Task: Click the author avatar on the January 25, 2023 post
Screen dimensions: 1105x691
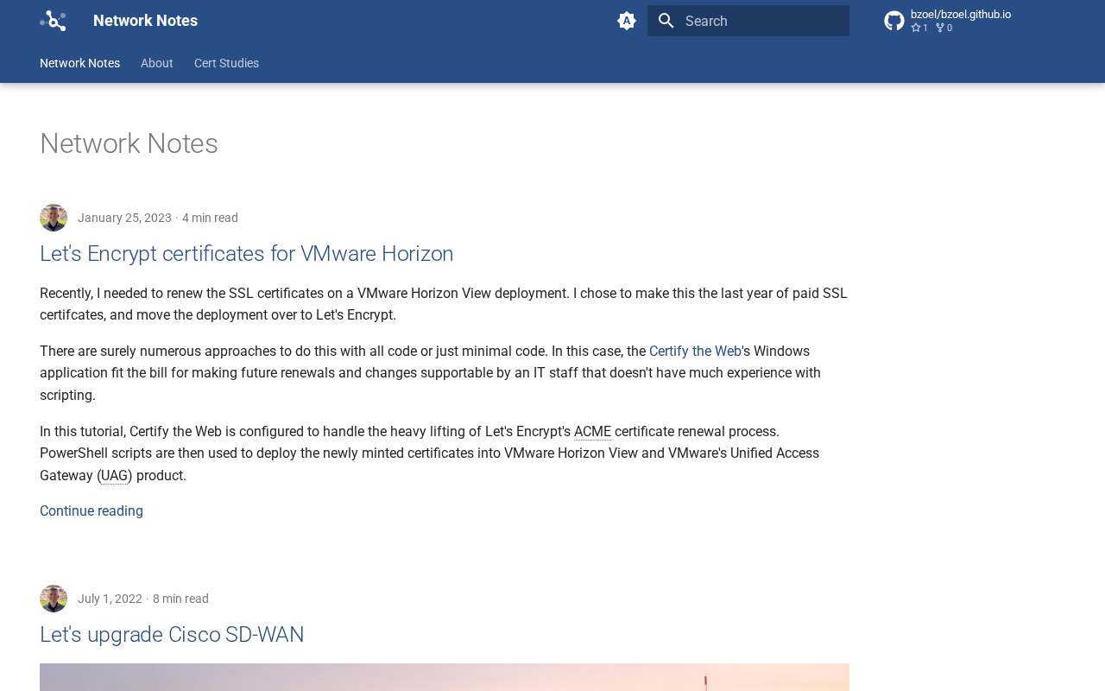Action: [54, 218]
